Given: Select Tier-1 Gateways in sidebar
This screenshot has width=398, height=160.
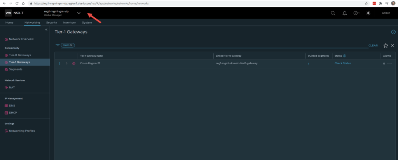Looking at the screenshot, I should click(25, 62).
